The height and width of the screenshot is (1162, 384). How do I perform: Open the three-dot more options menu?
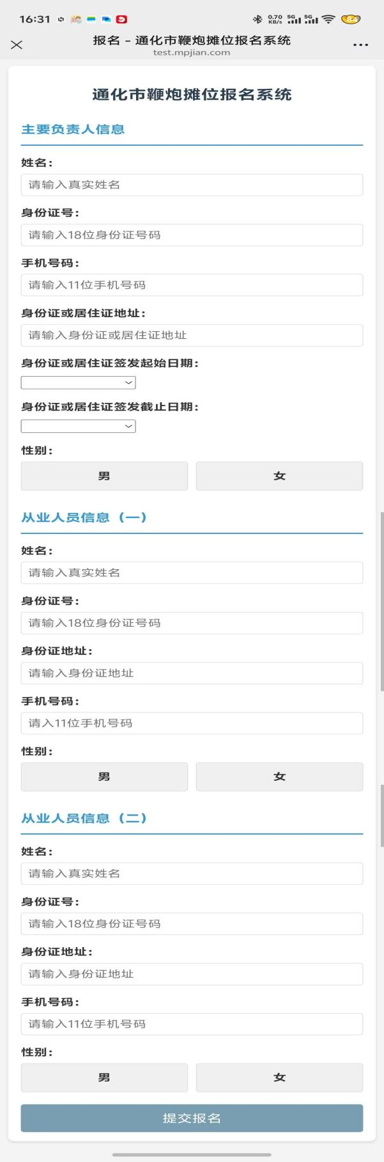point(360,45)
